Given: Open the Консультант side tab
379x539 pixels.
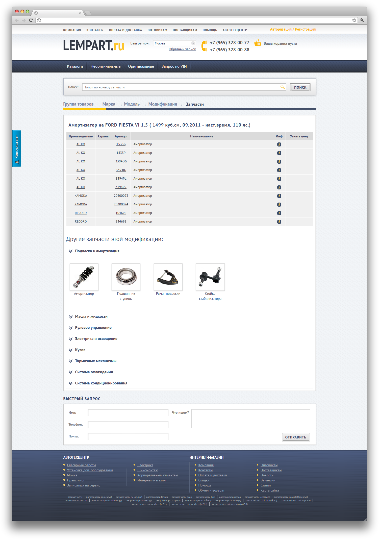Looking at the screenshot, I should (17, 148).
